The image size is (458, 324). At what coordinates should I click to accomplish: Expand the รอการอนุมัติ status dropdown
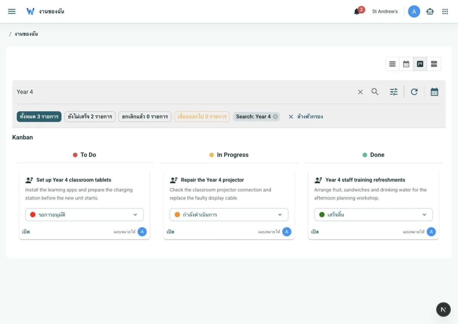point(84,215)
